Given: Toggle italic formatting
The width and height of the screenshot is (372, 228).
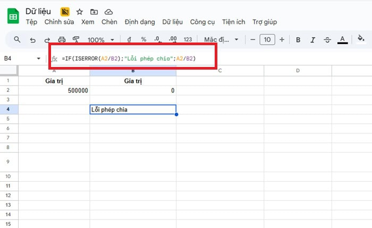Looking at the screenshot, I should pyautogui.click(x=312, y=39).
